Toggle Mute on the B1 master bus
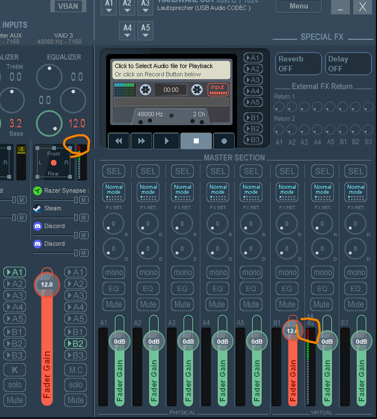Viewport: 377px width, 419px height. click(287, 304)
